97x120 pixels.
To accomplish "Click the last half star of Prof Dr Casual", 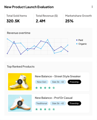I will click(x=54, y=109).
